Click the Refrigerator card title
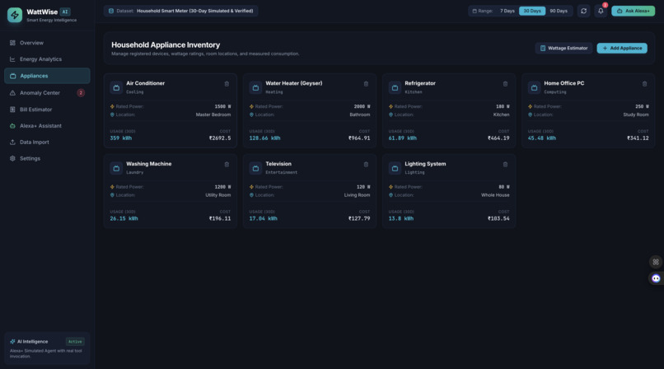This screenshot has width=664, height=369. click(419, 83)
